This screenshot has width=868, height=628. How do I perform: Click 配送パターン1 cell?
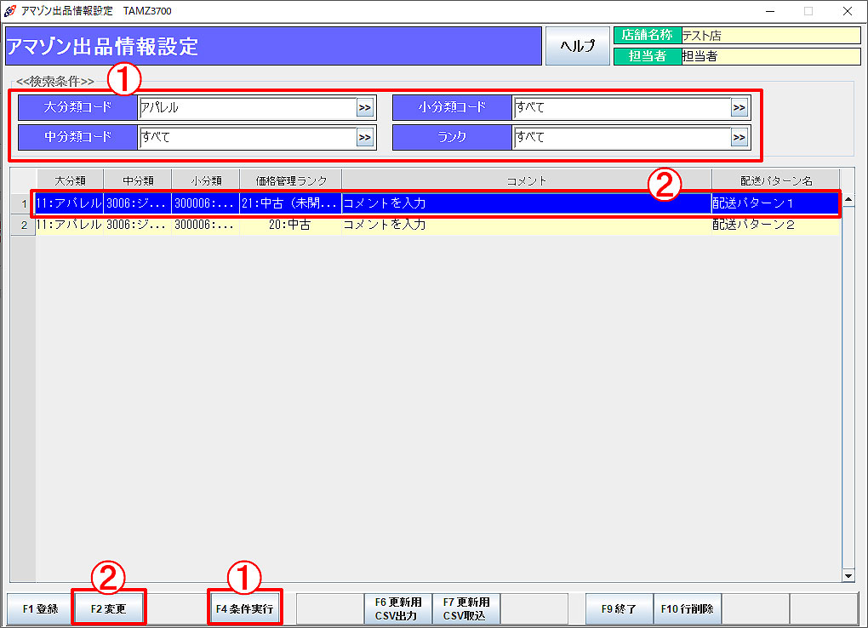click(x=775, y=203)
